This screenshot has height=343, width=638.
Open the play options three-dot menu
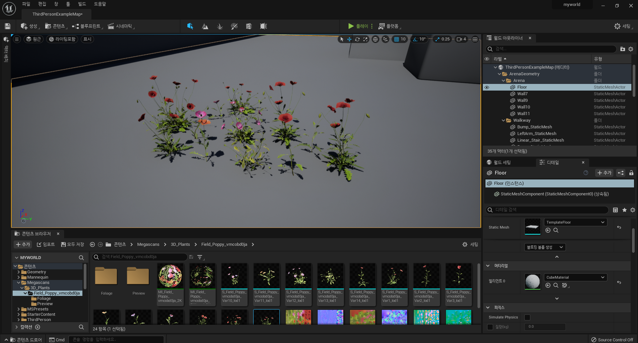click(x=372, y=26)
